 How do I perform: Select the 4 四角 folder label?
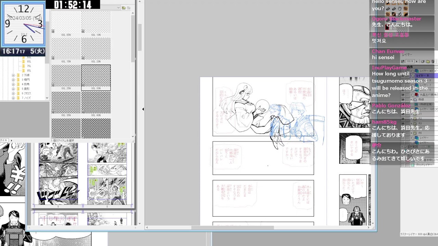click(25, 84)
